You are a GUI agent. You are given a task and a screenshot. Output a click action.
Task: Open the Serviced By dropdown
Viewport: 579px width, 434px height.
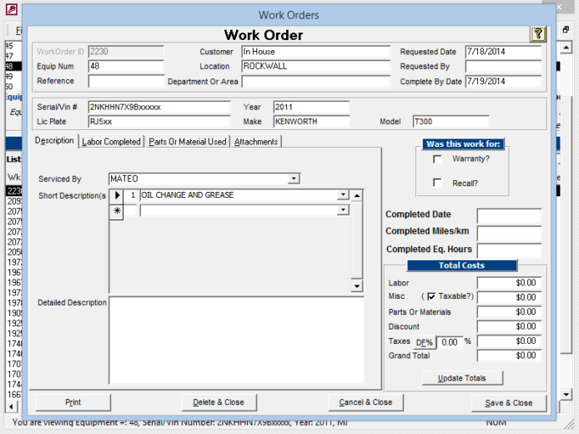click(x=294, y=179)
